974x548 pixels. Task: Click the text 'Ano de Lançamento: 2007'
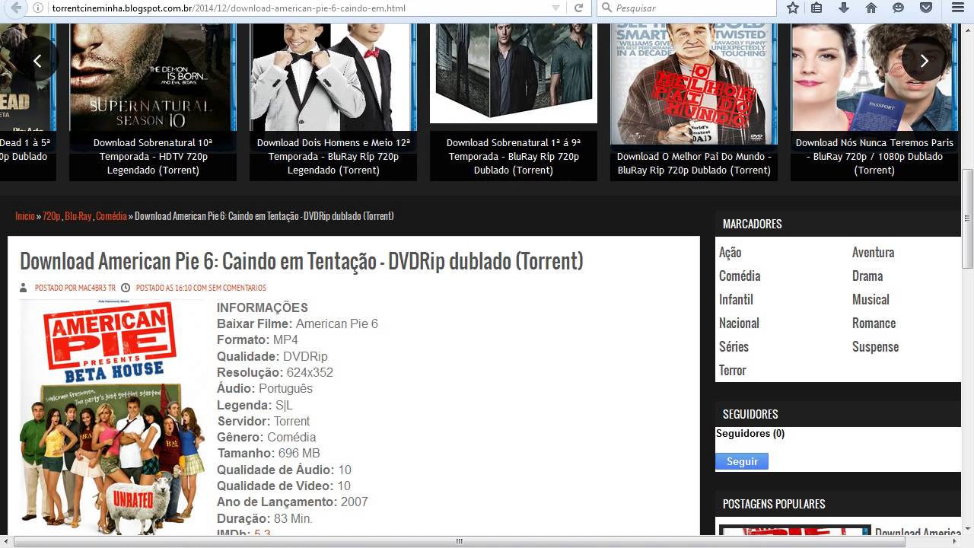click(x=292, y=502)
